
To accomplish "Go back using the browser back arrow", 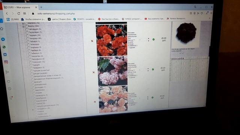I will point(7,13).
